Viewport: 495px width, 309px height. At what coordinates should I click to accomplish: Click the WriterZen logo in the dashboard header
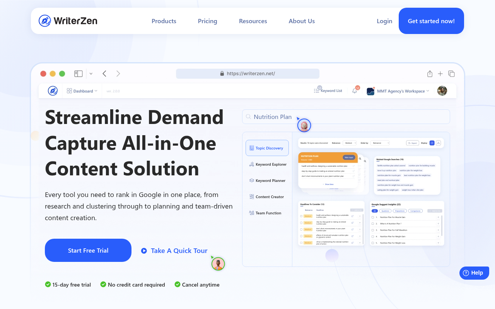pyautogui.click(x=53, y=90)
